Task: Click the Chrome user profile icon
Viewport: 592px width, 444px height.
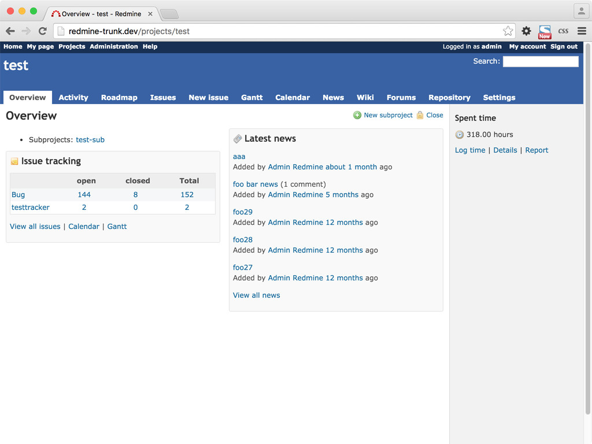Action: click(x=581, y=11)
